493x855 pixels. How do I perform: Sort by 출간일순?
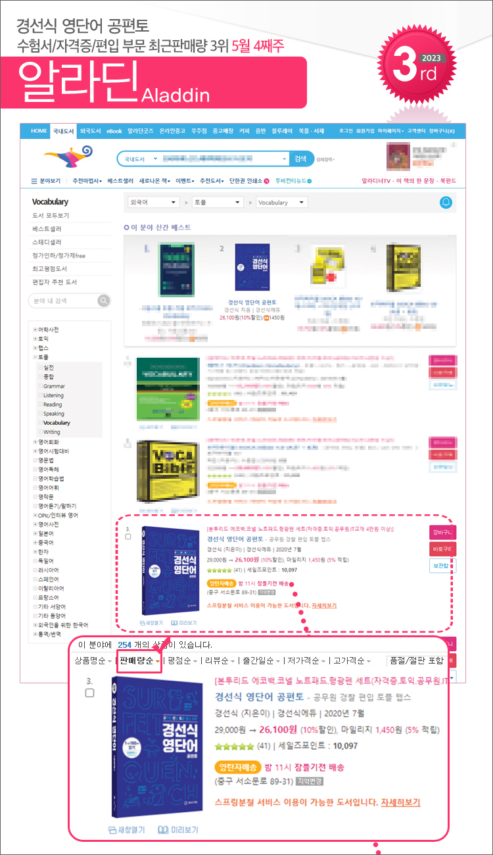tap(262, 661)
